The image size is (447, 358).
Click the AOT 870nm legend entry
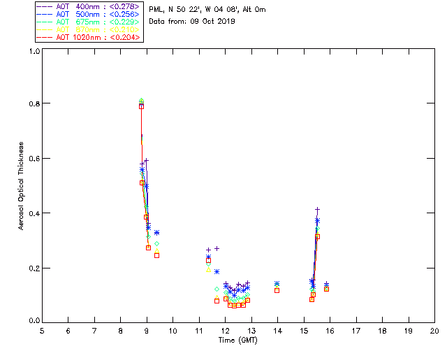point(88,29)
